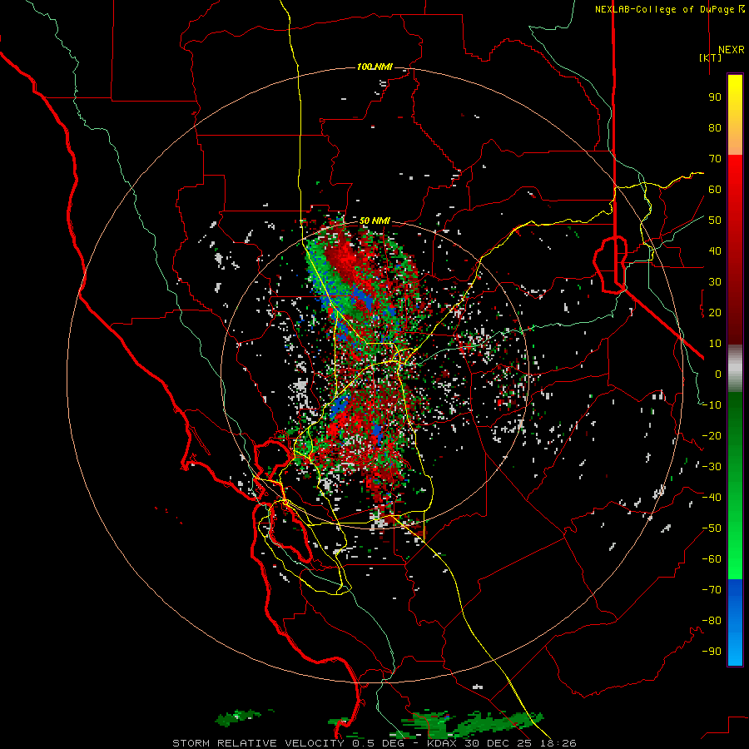This screenshot has width=749, height=749.
Task: Click the 30 value on the color scale
Action: click(715, 282)
